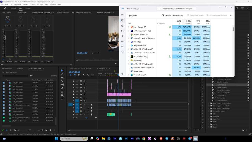Toggle Snap in timeline
Image resolution: width=252 pixels, height=142 pixels.
pos(75,75)
